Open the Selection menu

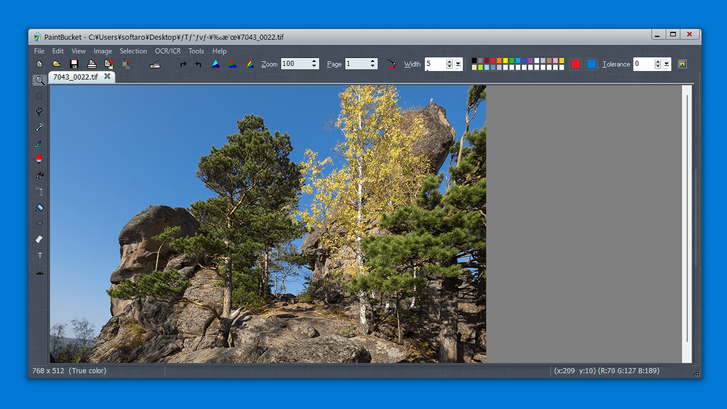coord(133,51)
